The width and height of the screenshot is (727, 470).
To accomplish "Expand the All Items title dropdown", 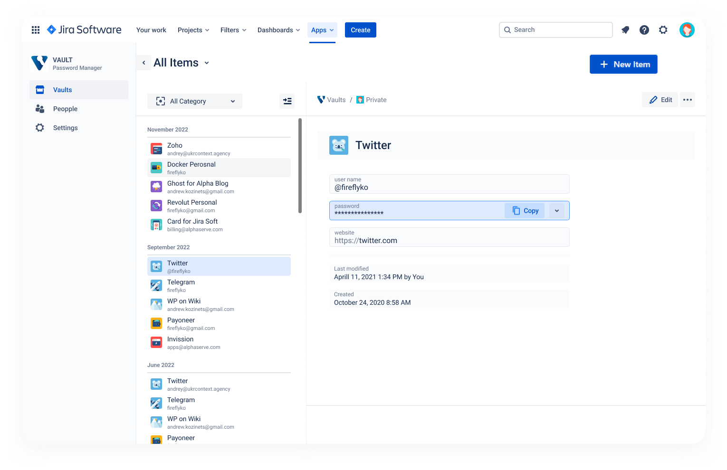I will pyautogui.click(x=207, y=63).
